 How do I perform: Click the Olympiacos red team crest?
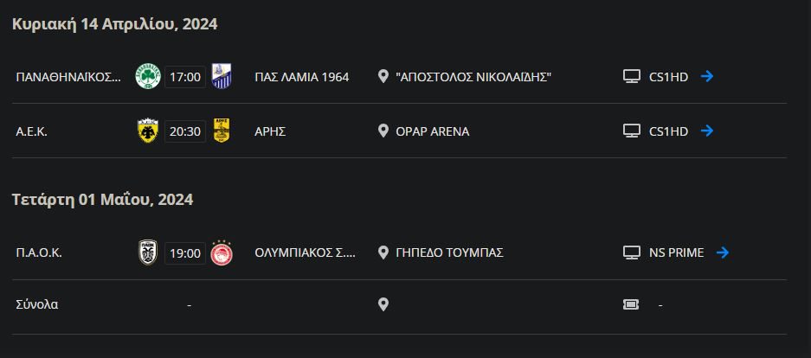222,253
